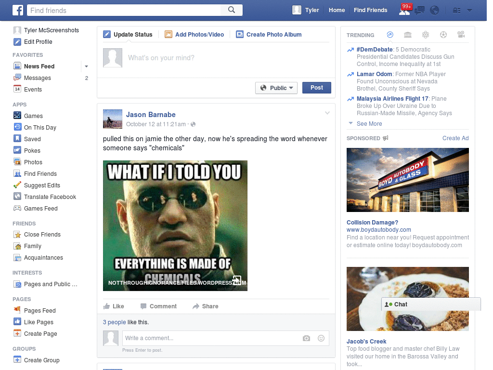Open friend requests icon with 99+ badge
This screenshot has width=493, height=370.
[404, 10]
